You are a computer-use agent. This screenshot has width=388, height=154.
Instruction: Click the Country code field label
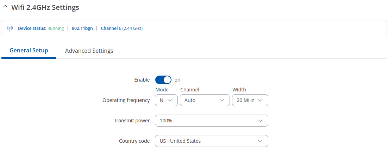[x=134, y=141]
